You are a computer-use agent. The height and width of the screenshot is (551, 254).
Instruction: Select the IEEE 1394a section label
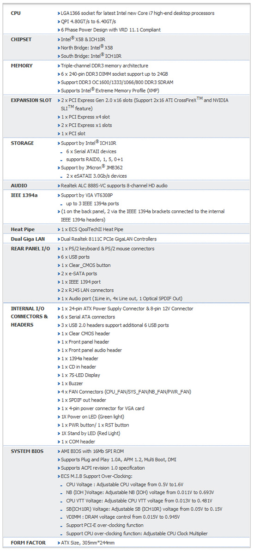point(24,195)
